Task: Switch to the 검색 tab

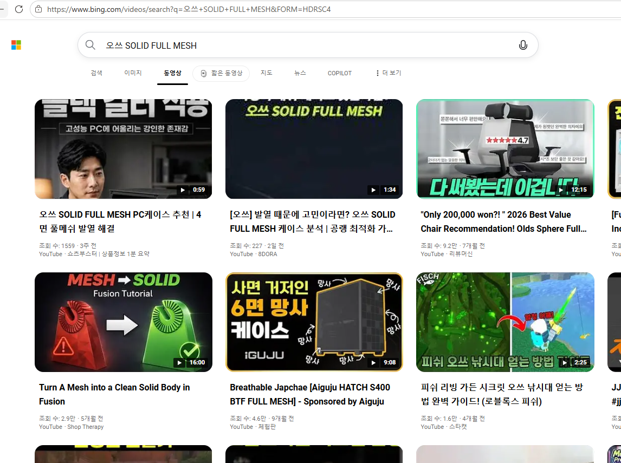Action: pos(96,73)
